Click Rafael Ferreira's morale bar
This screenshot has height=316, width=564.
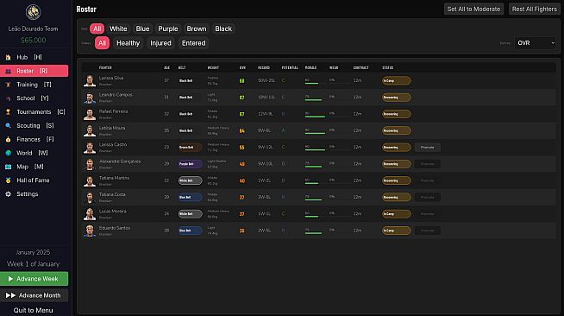315,117
